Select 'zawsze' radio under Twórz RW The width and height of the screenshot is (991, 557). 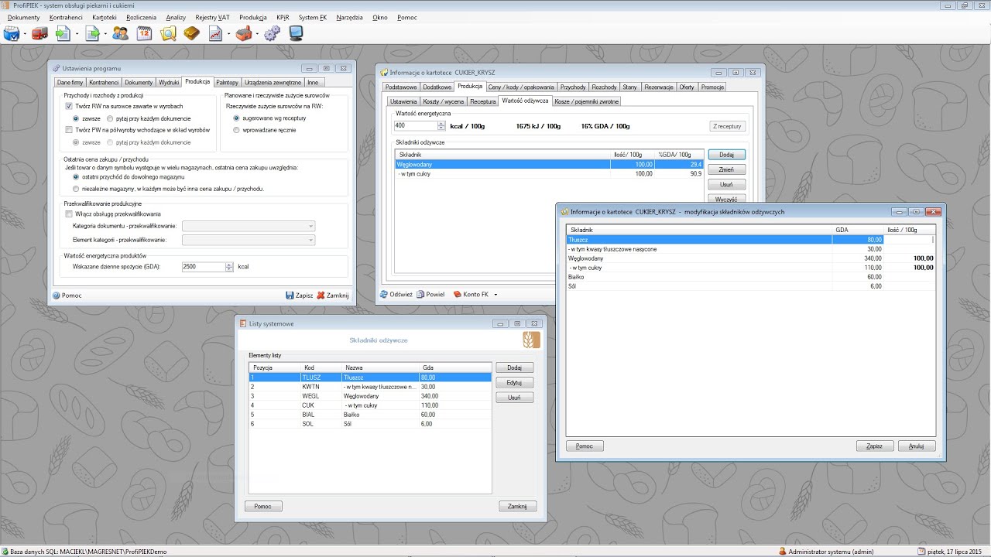point(76,118)
